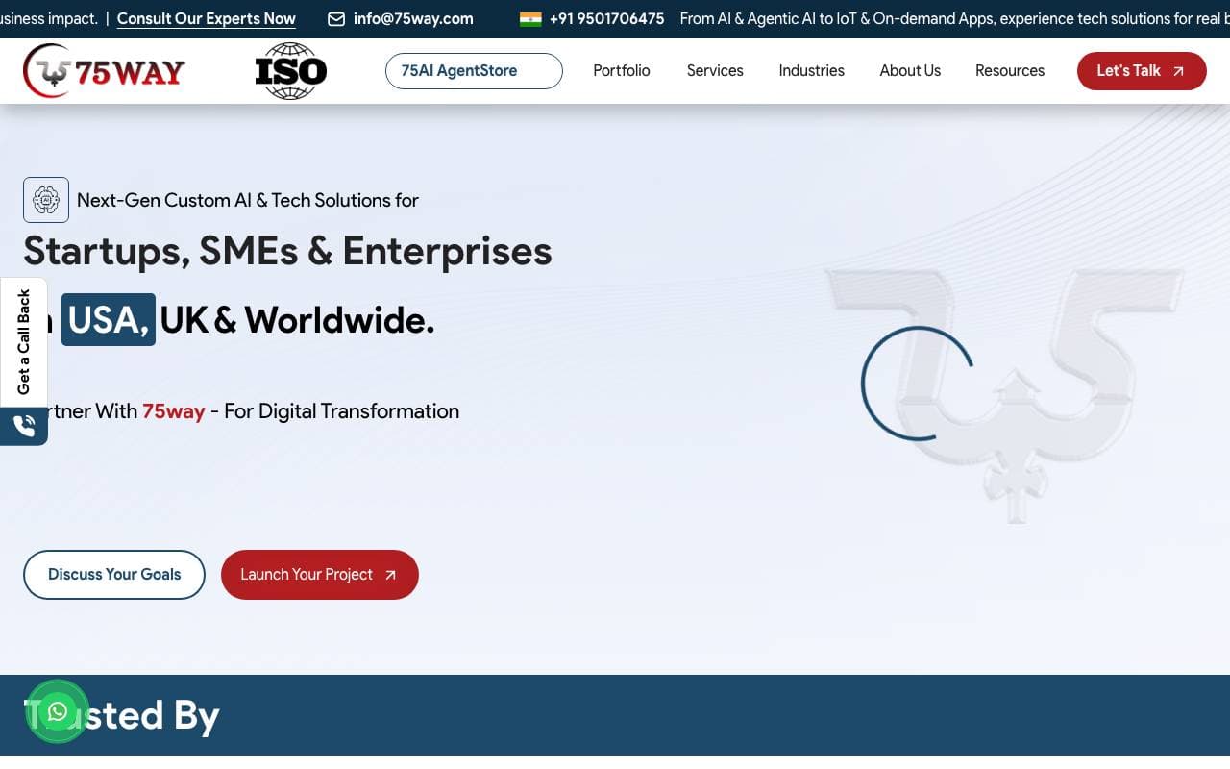
Task: Click the ISO globe badge
Action: click(290, 71)
